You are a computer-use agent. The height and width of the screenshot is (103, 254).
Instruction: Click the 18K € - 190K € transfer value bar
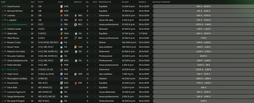click(203, 74)
